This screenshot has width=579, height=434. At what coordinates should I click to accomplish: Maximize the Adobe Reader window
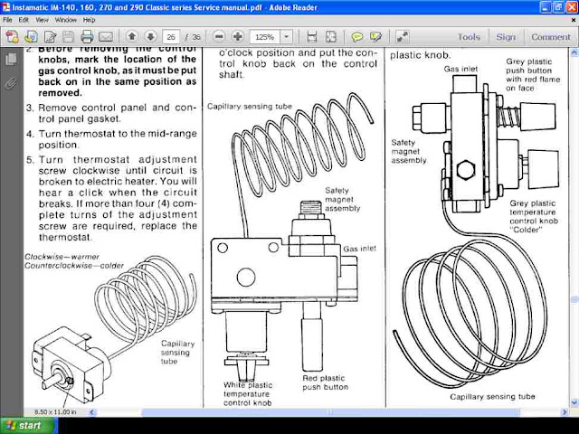coord(558,7)
